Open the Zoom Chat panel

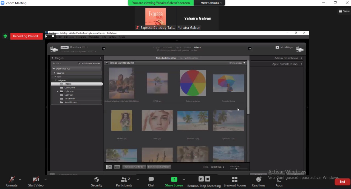[x=151, y=182]
